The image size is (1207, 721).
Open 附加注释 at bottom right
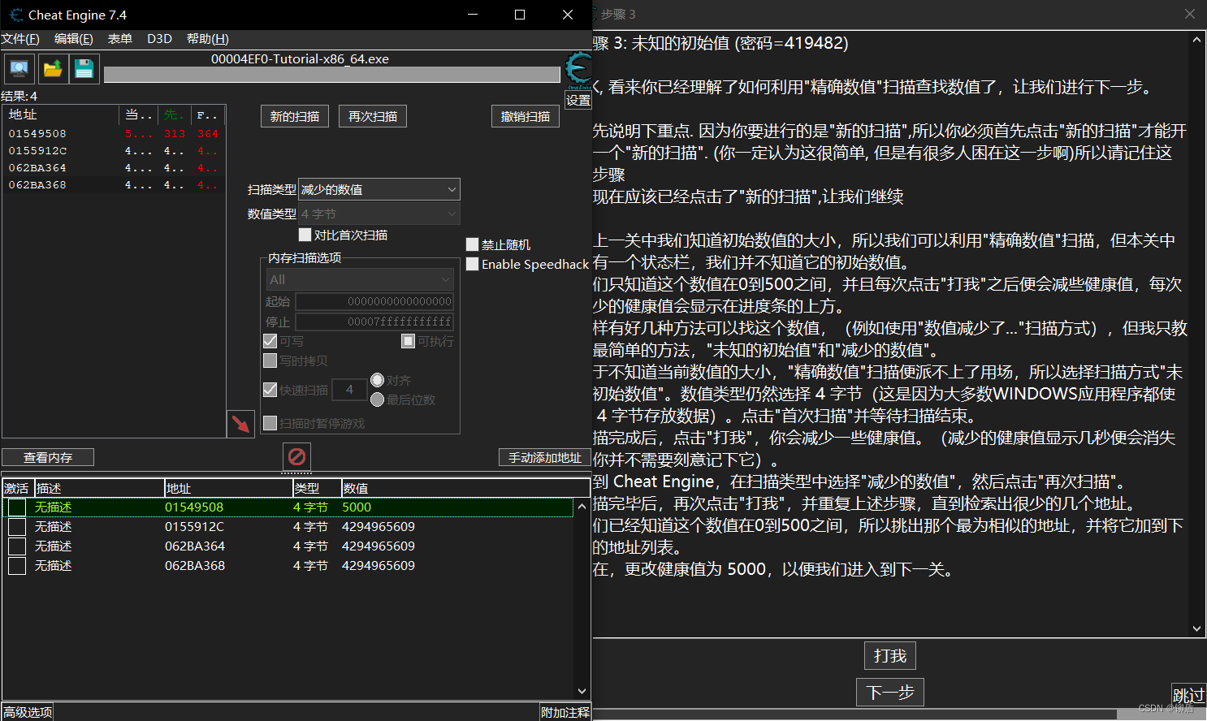[565, 712]
